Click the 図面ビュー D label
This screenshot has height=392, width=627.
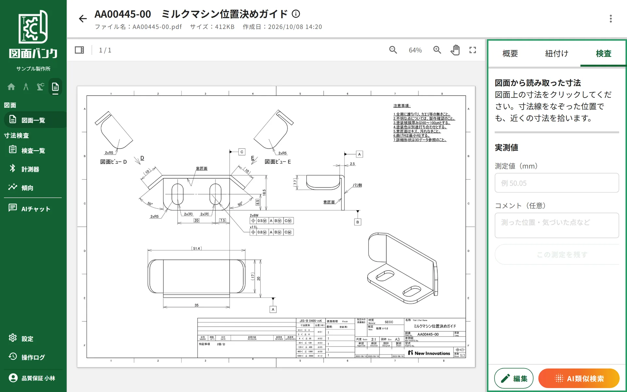click(x=113, y=162)
